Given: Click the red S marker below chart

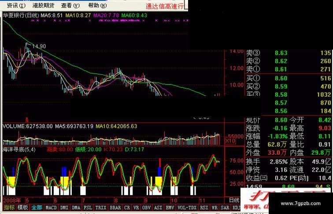Looking at the screenshot, I should tap(27, 120).
